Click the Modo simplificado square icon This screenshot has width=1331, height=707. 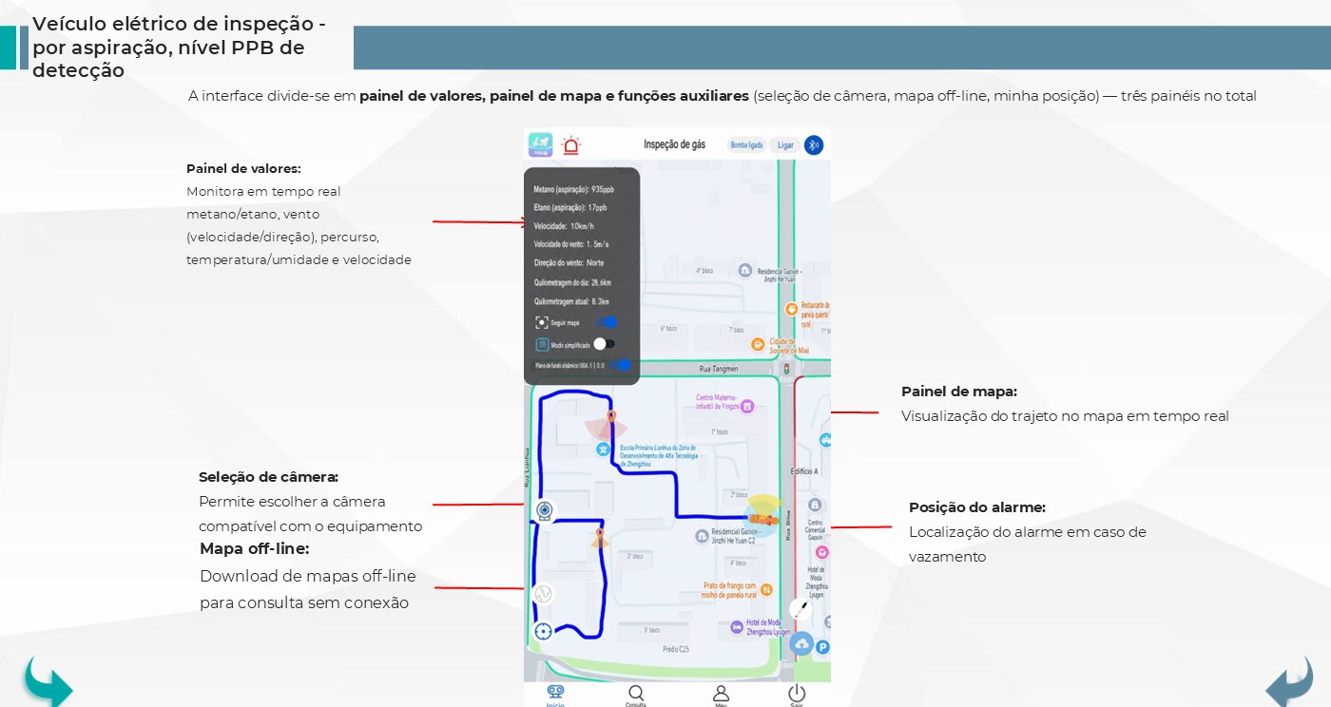(542, 344)
